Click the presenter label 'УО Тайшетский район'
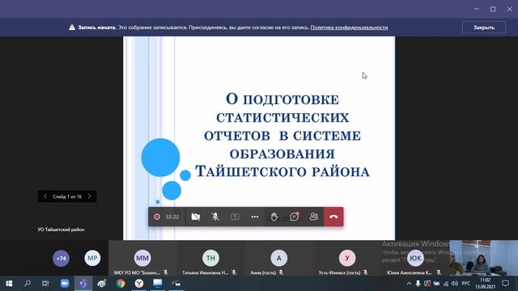 point(61,230)
